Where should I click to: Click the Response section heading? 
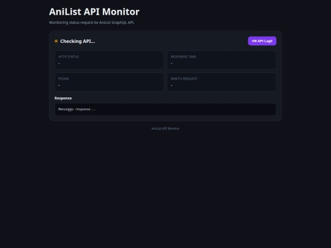[63, 98]
